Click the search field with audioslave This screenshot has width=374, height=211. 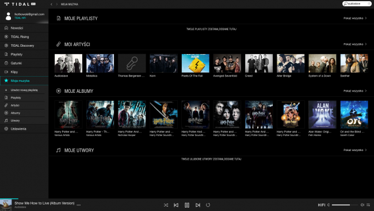point(357,3)
